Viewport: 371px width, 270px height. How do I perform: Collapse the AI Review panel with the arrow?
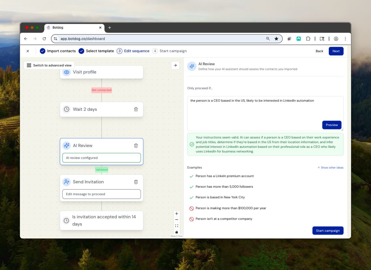tap(175, 65)
